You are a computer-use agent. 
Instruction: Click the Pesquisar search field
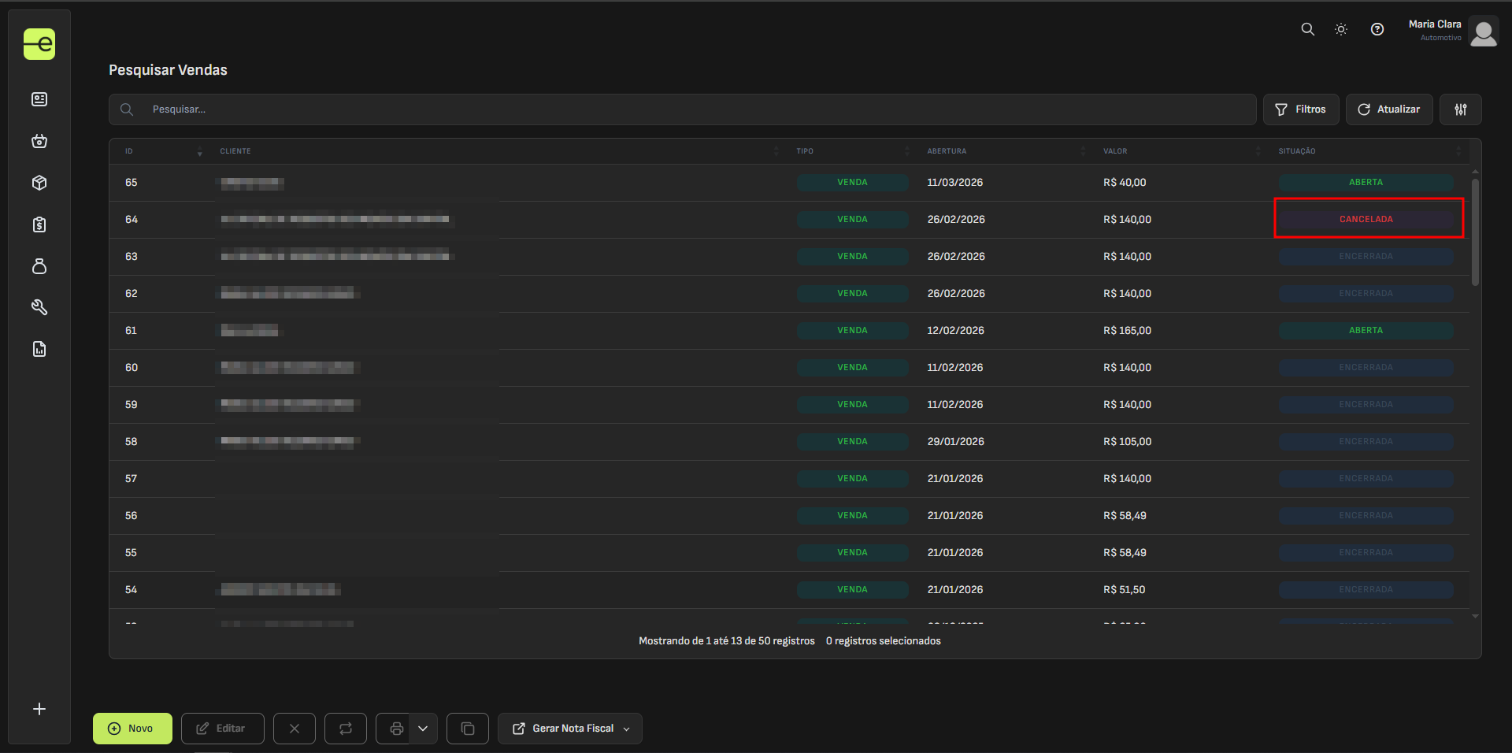(693, 109)
